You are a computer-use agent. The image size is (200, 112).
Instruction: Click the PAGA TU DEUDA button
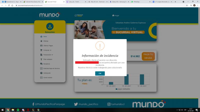pyautogui.click(x=148, y=56)
